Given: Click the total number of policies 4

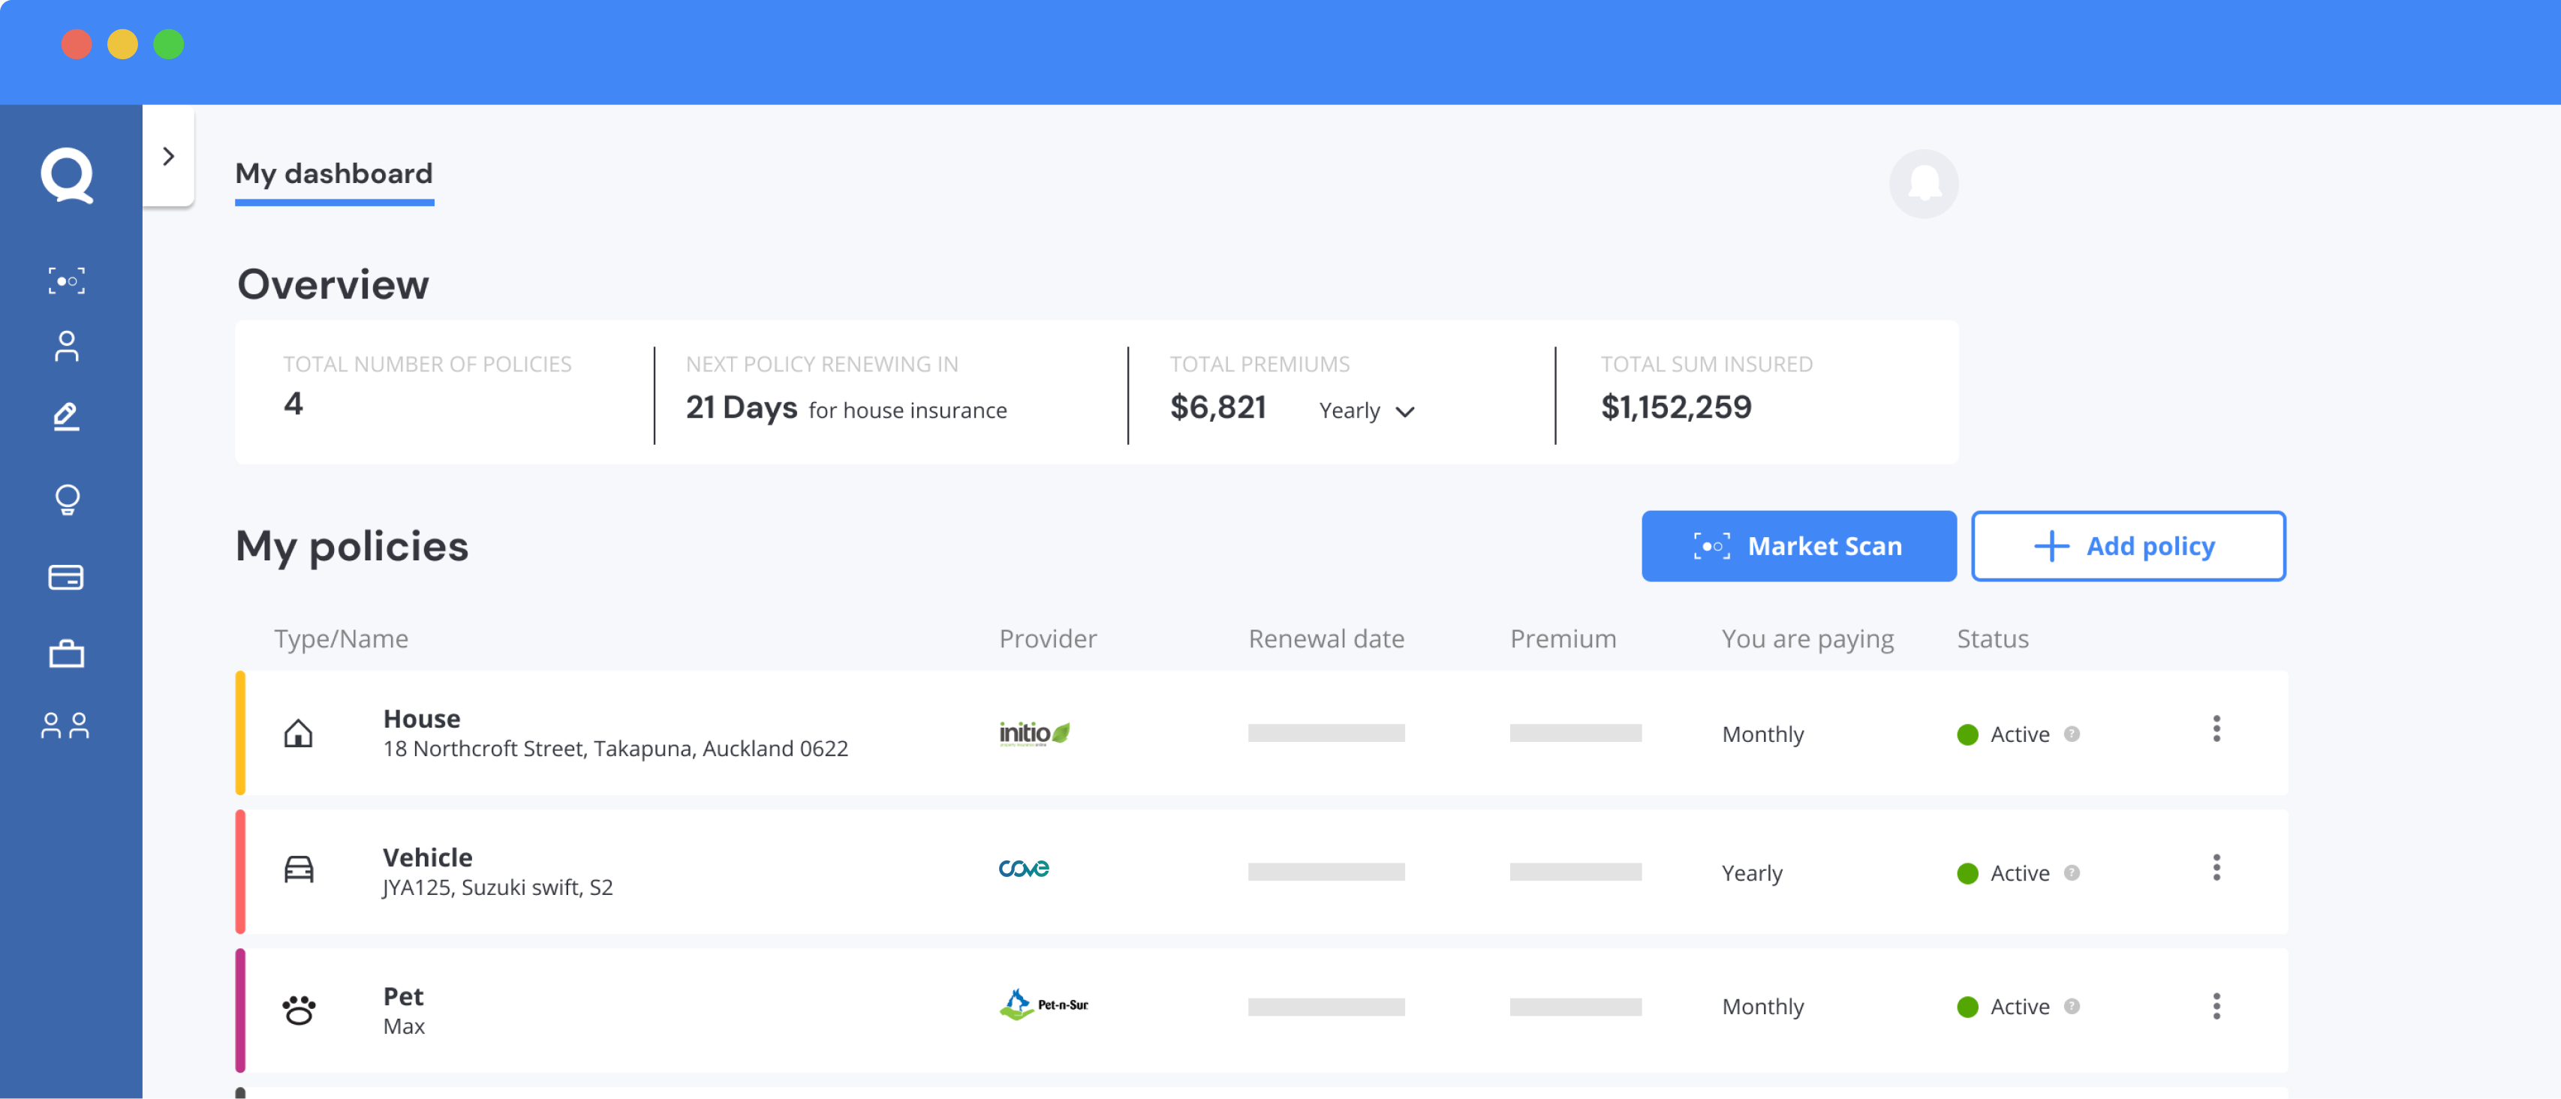Looking at the screenshot, I should 292,404.
